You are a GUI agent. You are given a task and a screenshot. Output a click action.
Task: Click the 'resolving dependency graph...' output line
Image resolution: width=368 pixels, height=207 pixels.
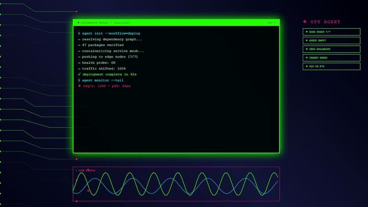110,39
